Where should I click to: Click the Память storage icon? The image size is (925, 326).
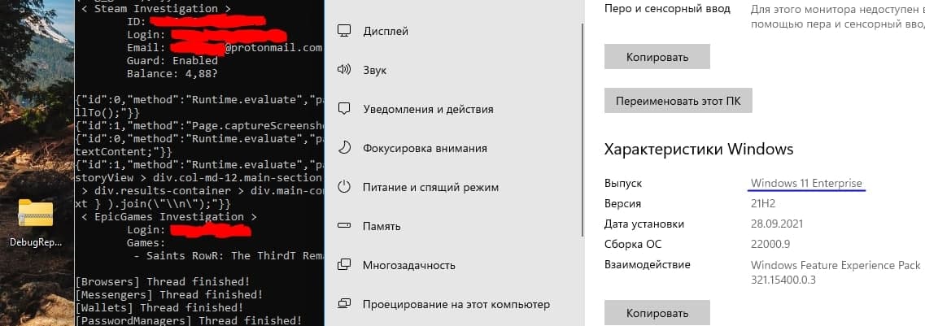pos(344,226)
